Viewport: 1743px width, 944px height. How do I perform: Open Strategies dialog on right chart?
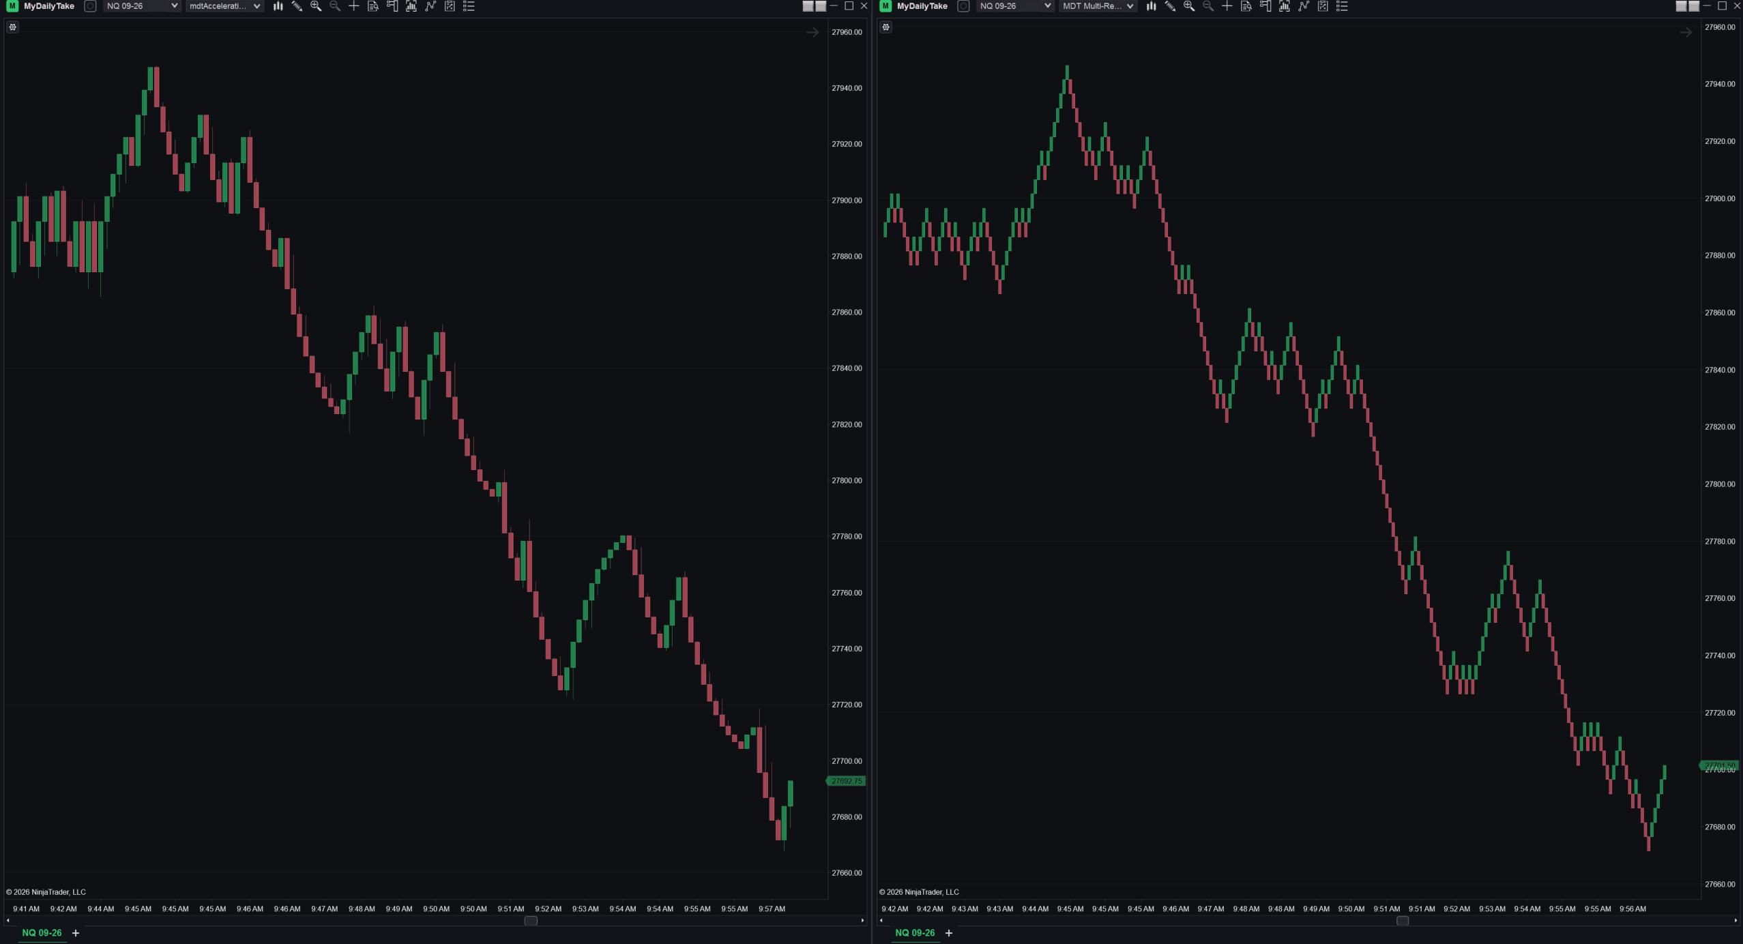click(x=1323, y=6)
